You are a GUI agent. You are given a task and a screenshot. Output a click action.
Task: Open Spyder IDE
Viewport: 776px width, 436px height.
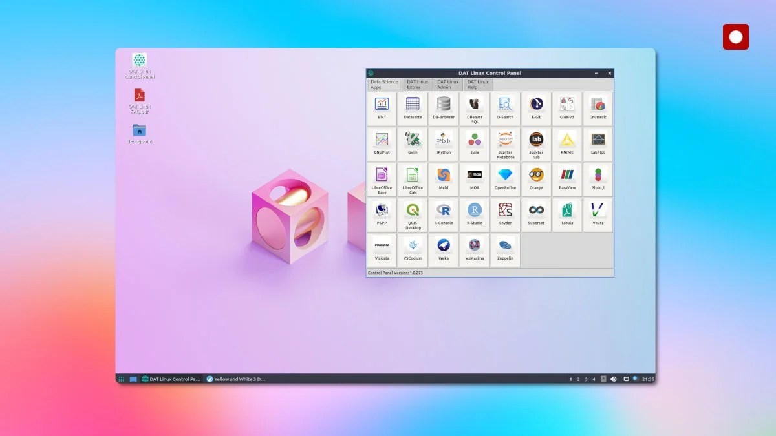click(505, 215)
